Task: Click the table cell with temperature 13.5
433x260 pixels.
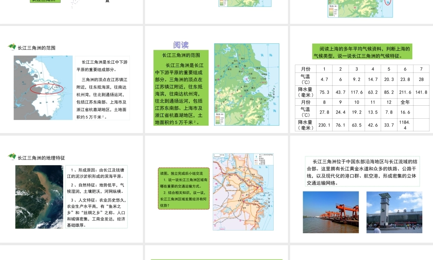Action: pyautogui.click(x=373, y=112)
